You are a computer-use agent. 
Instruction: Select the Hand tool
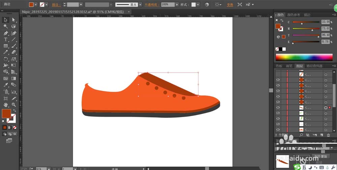6,105
